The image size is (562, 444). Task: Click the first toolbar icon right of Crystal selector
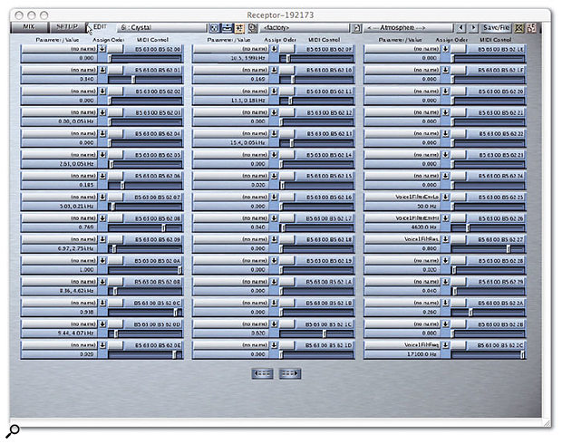point(214,27)
